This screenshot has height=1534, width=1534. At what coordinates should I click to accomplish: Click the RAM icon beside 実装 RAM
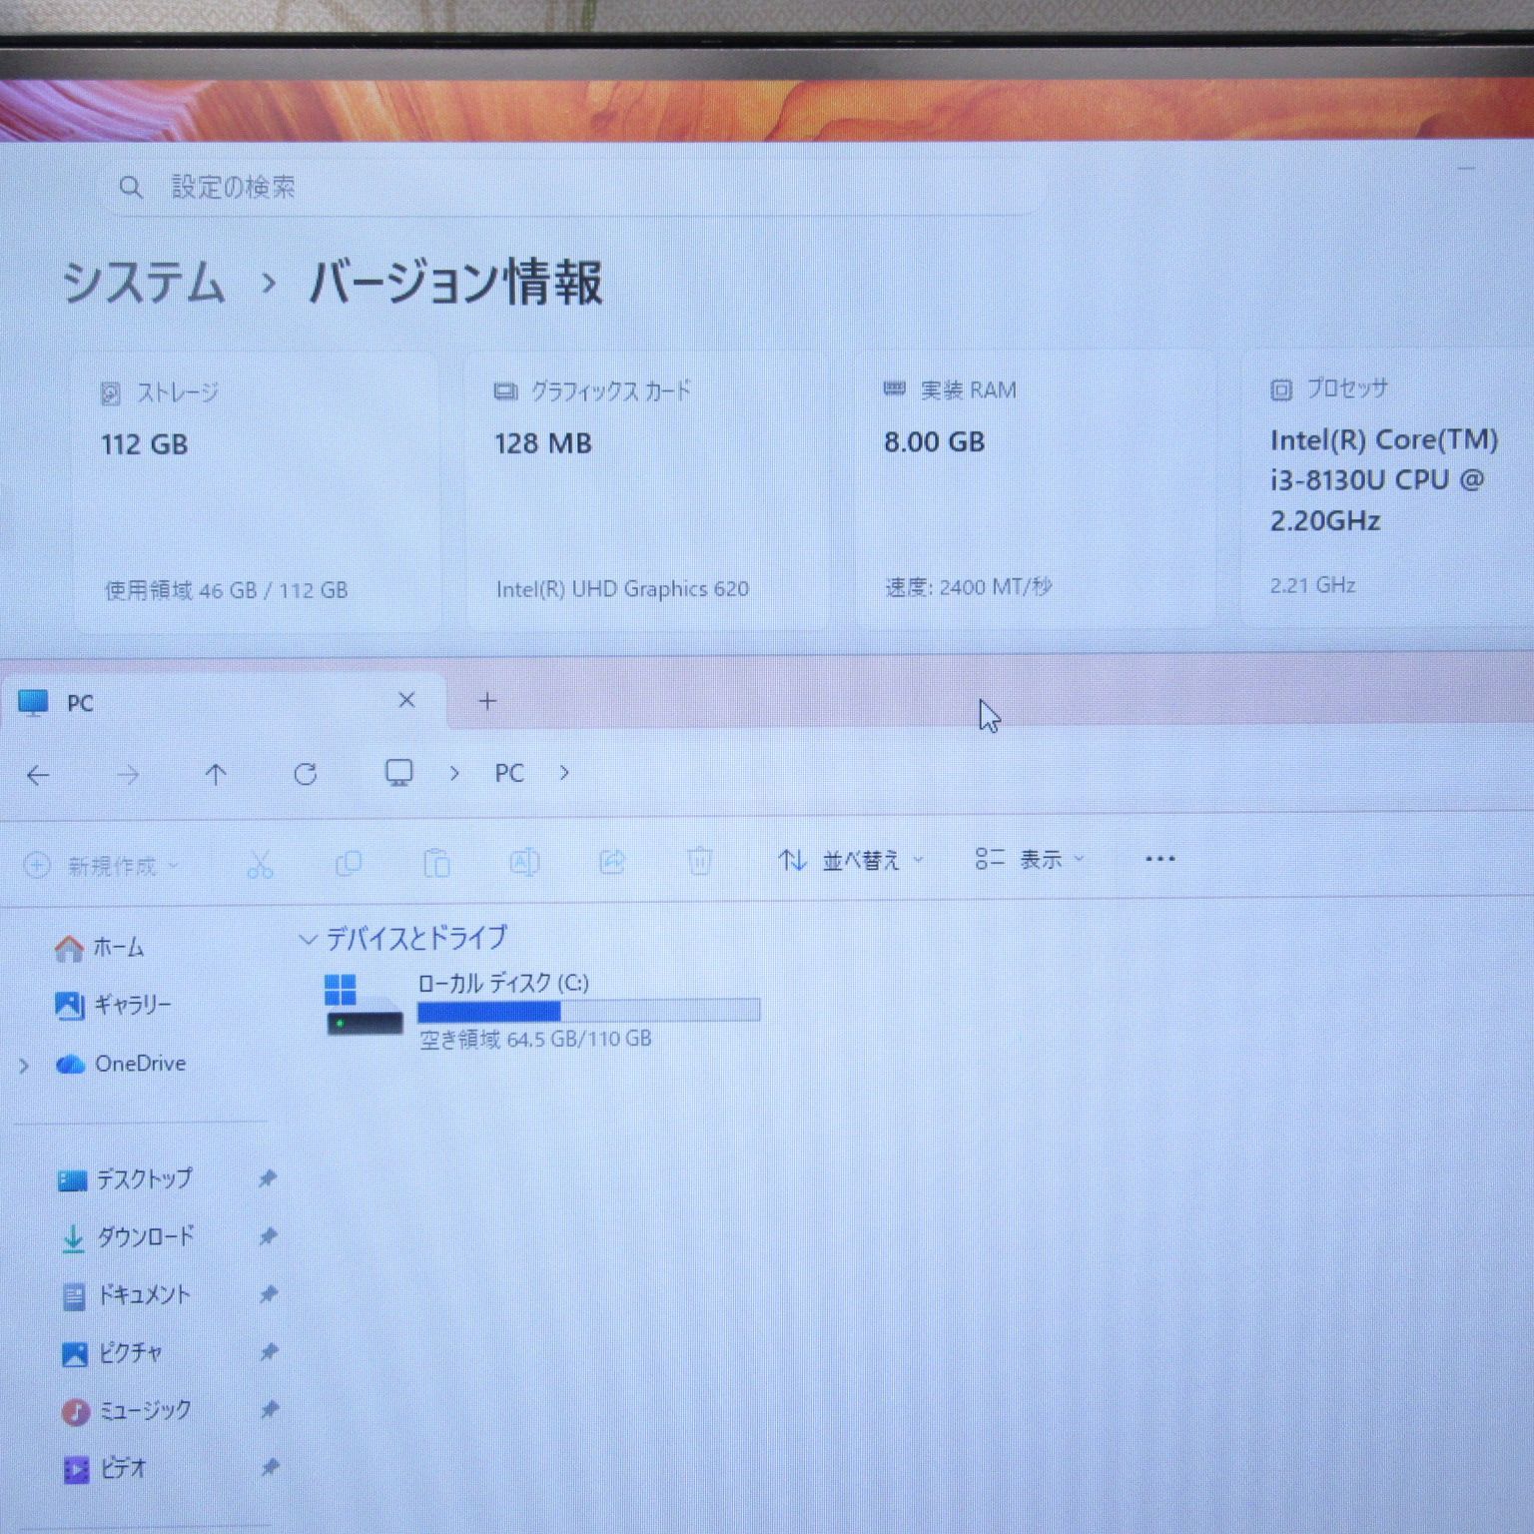click(x=895, y=389)
